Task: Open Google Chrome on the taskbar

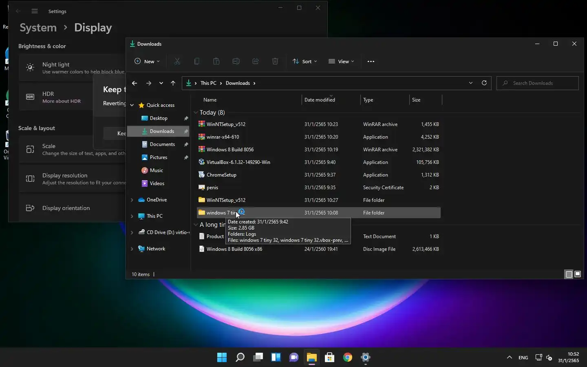Action: tap(348, 358)
